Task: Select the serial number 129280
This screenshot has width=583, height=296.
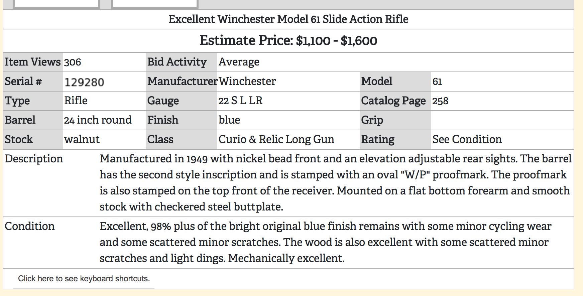Action: 84,82
